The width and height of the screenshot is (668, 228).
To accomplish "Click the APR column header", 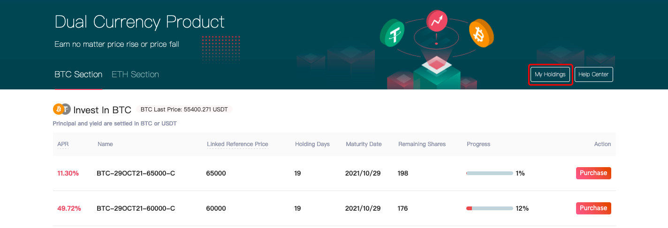I will [63, 144].
